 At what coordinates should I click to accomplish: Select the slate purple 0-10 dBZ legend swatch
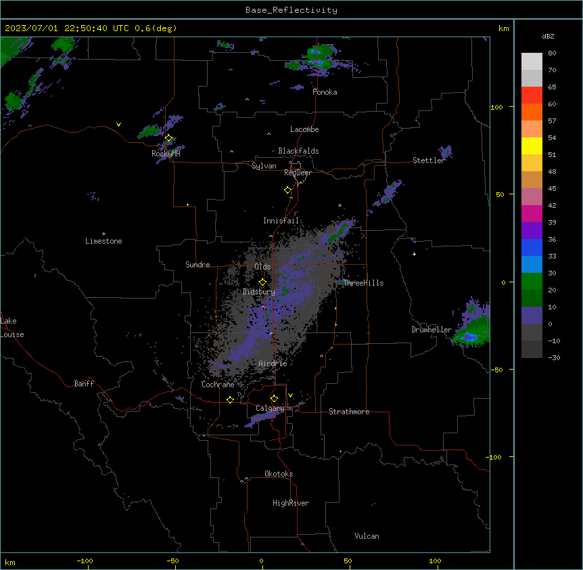click(x=532, y=315)
